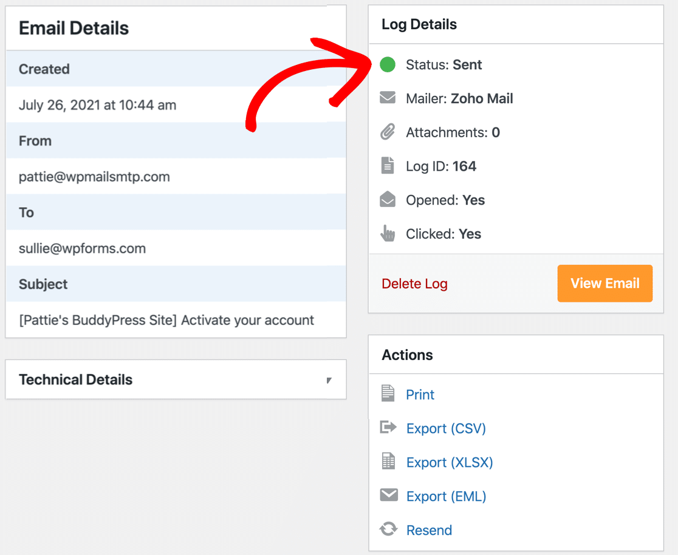Screen dimensions: 678x555
Task: Click the Resend refresh icon
Action: pyautogui.click(x=389, y=529)
